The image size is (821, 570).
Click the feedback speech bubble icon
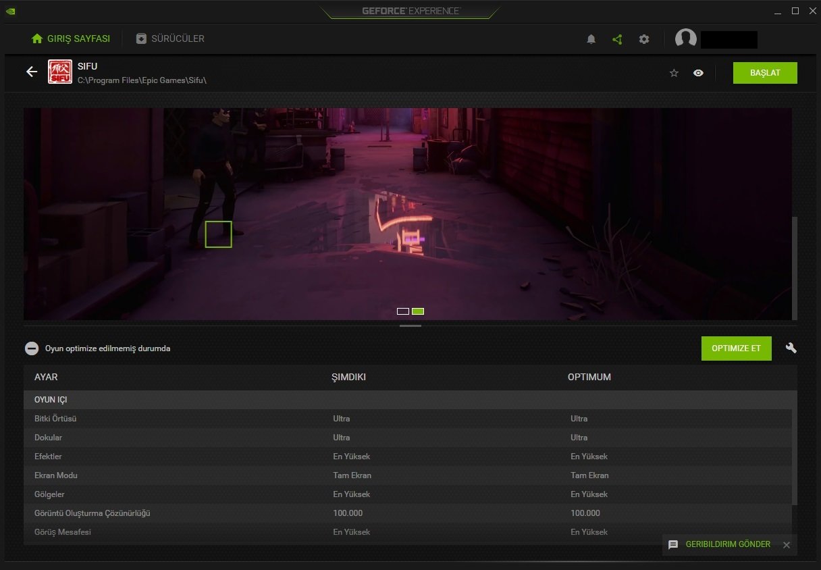click(673, 544)
